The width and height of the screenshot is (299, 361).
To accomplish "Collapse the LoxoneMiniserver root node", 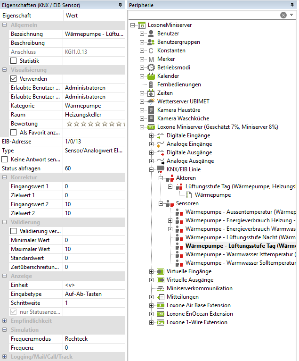I will 132,25.
